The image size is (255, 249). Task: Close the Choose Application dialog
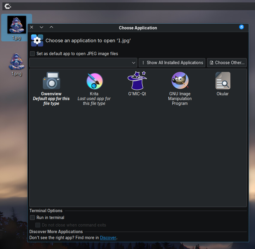click(32, 28)
